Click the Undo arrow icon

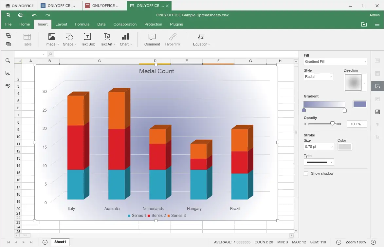click(33, 15)
